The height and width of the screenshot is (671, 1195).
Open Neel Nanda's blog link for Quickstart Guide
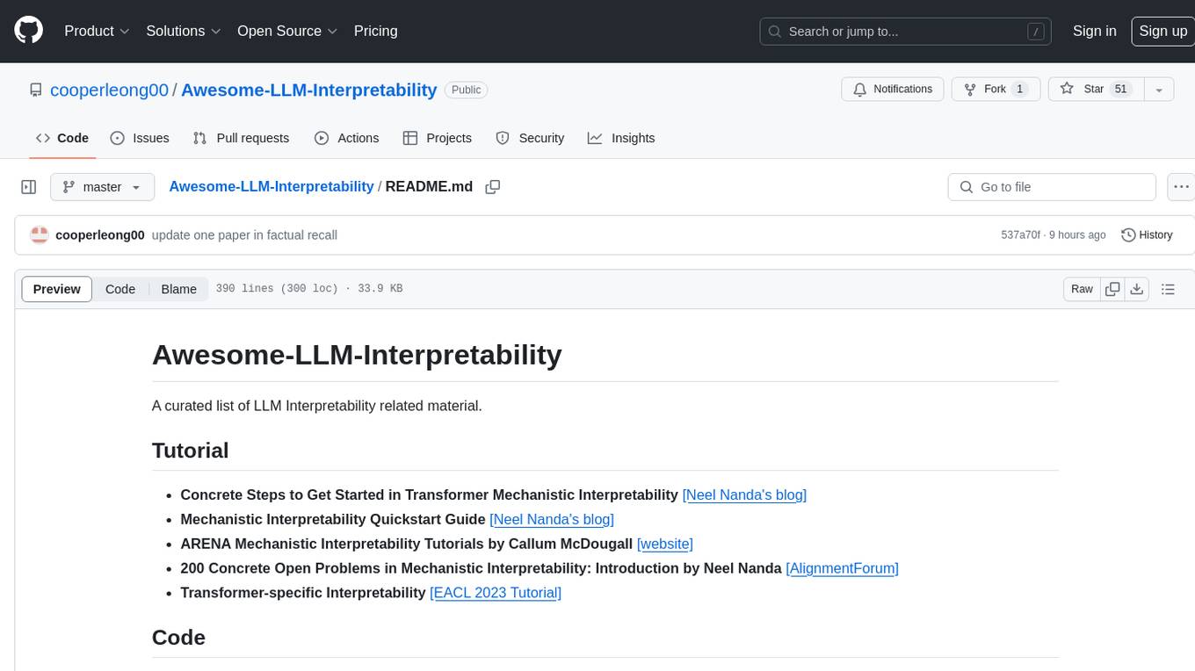coord(552,519)
